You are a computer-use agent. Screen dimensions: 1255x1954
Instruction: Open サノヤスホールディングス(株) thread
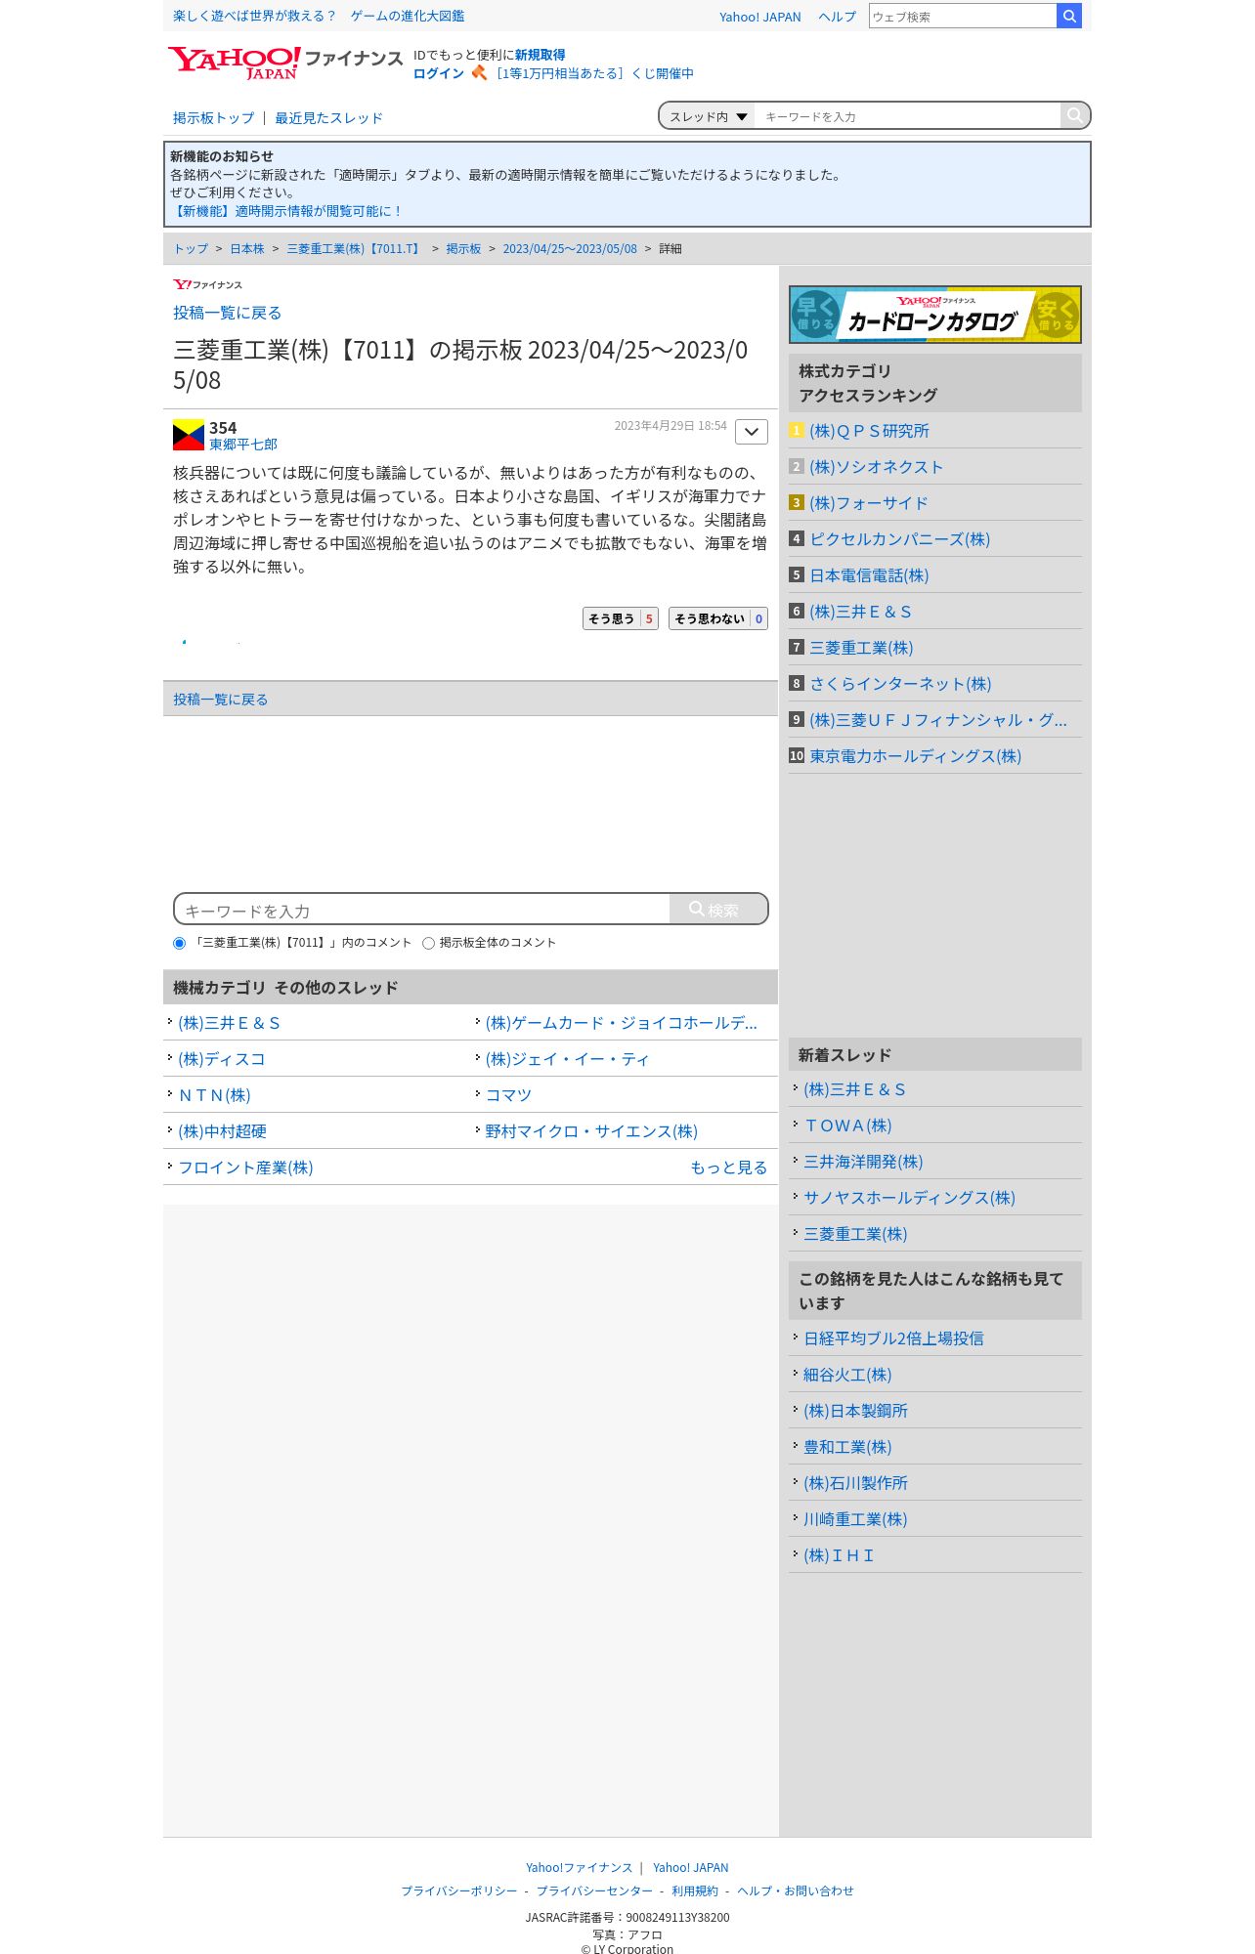click(909, 1198)
